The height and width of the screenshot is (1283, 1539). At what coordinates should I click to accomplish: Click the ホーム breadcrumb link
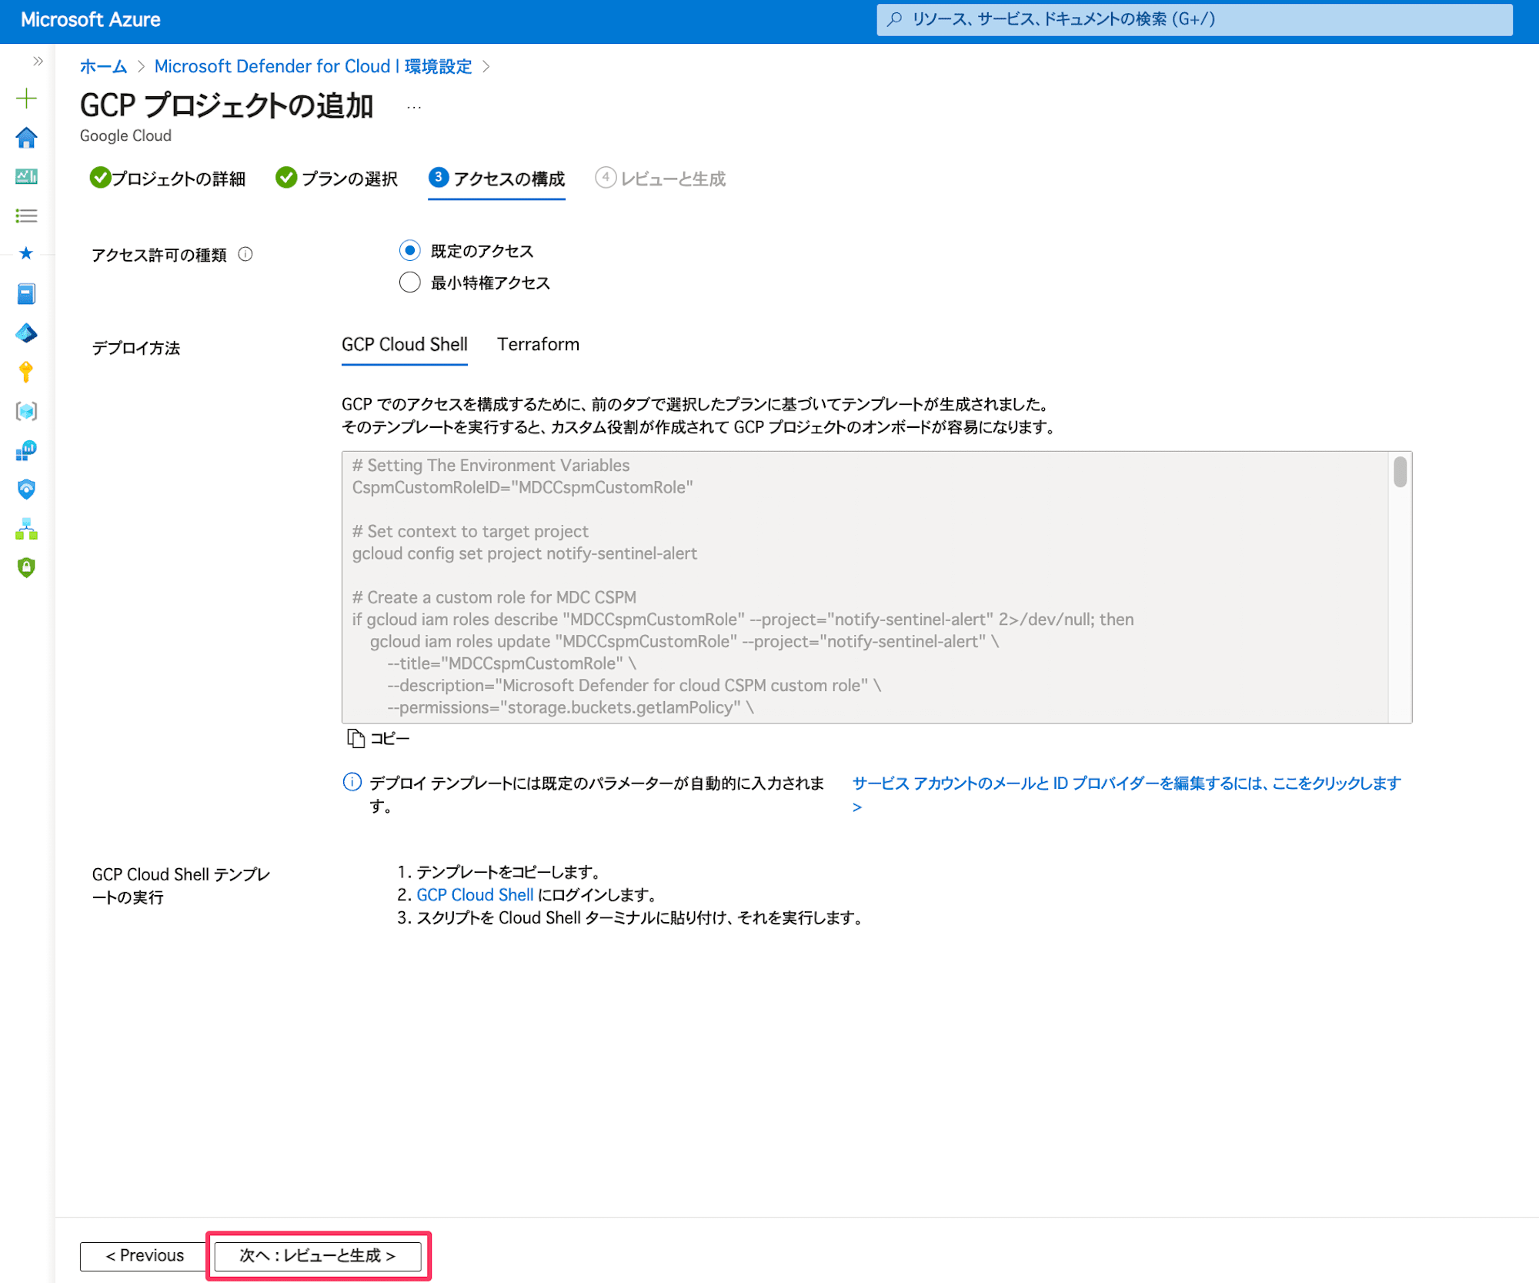click(x=103, y=66)
